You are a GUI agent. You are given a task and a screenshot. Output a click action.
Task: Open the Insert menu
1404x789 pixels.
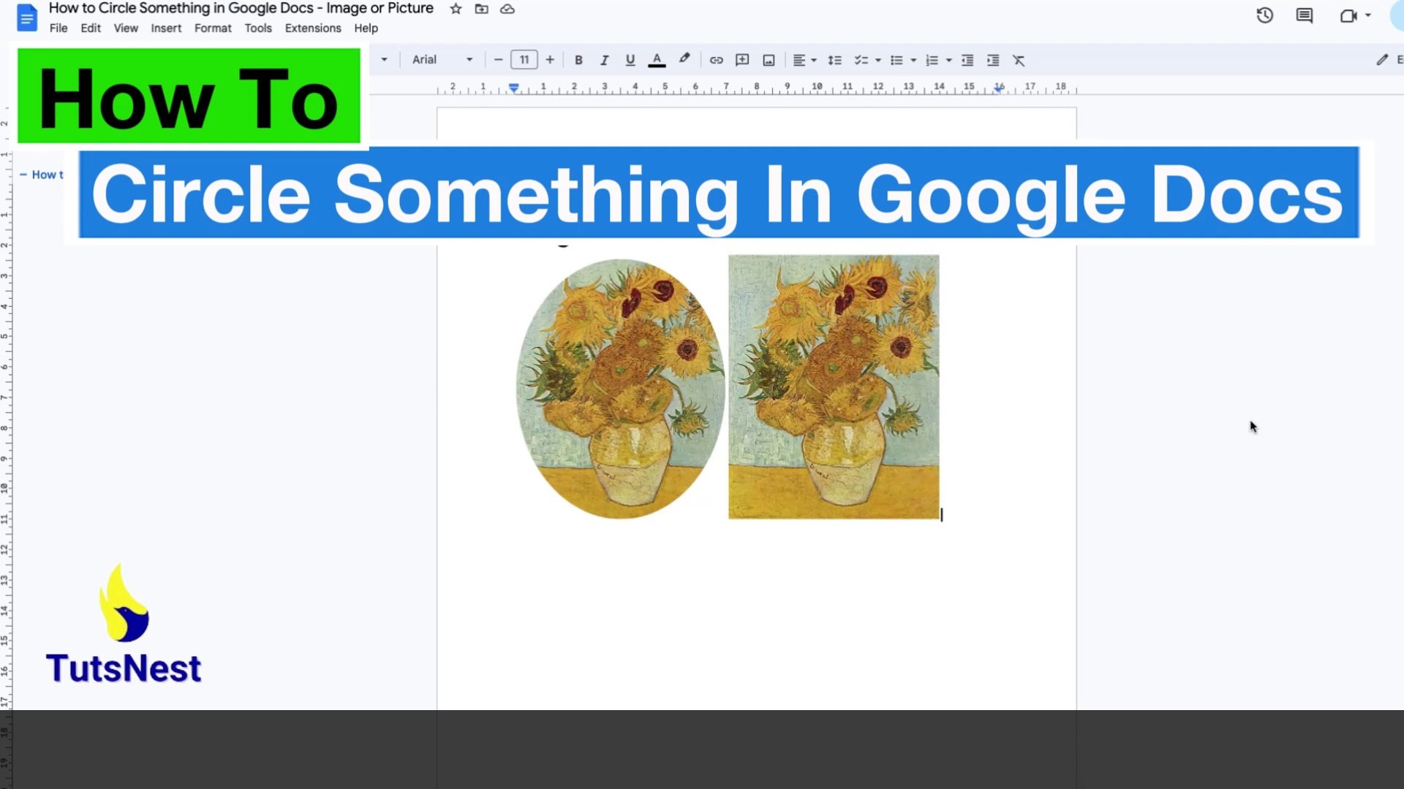[x=166, y=28]
